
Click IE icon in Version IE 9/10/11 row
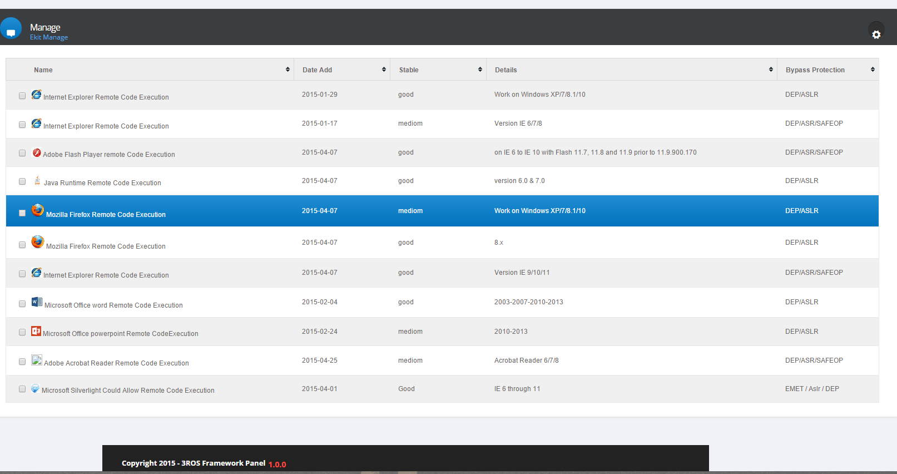pos(37,273)
